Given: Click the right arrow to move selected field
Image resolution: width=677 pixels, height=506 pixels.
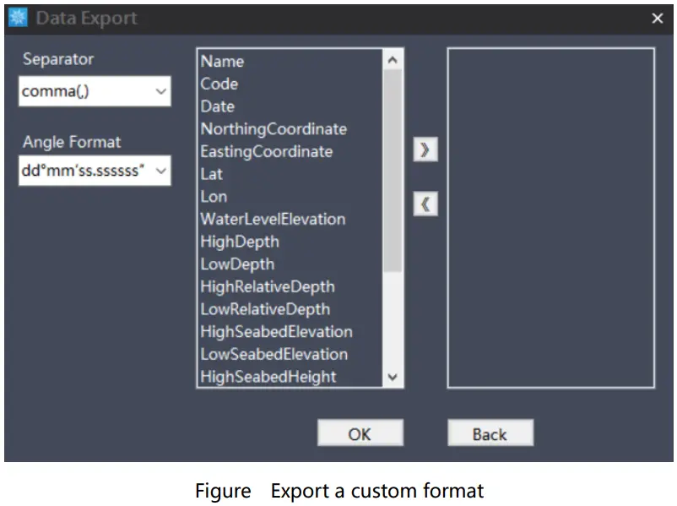Looking at the screenshot, I should pos(425,150).
